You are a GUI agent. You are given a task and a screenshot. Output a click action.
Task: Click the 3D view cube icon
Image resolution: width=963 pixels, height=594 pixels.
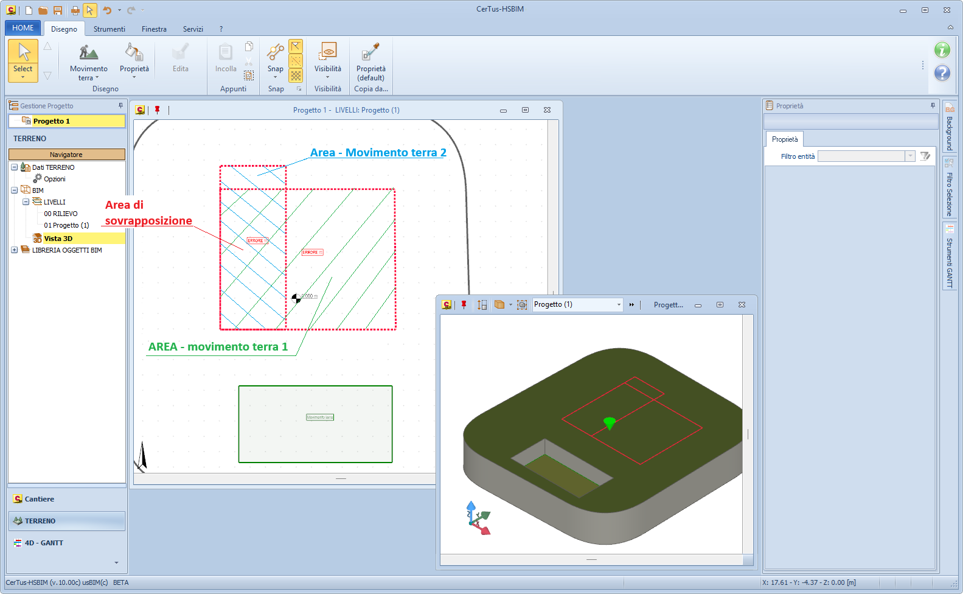click(x=499, y=305)
